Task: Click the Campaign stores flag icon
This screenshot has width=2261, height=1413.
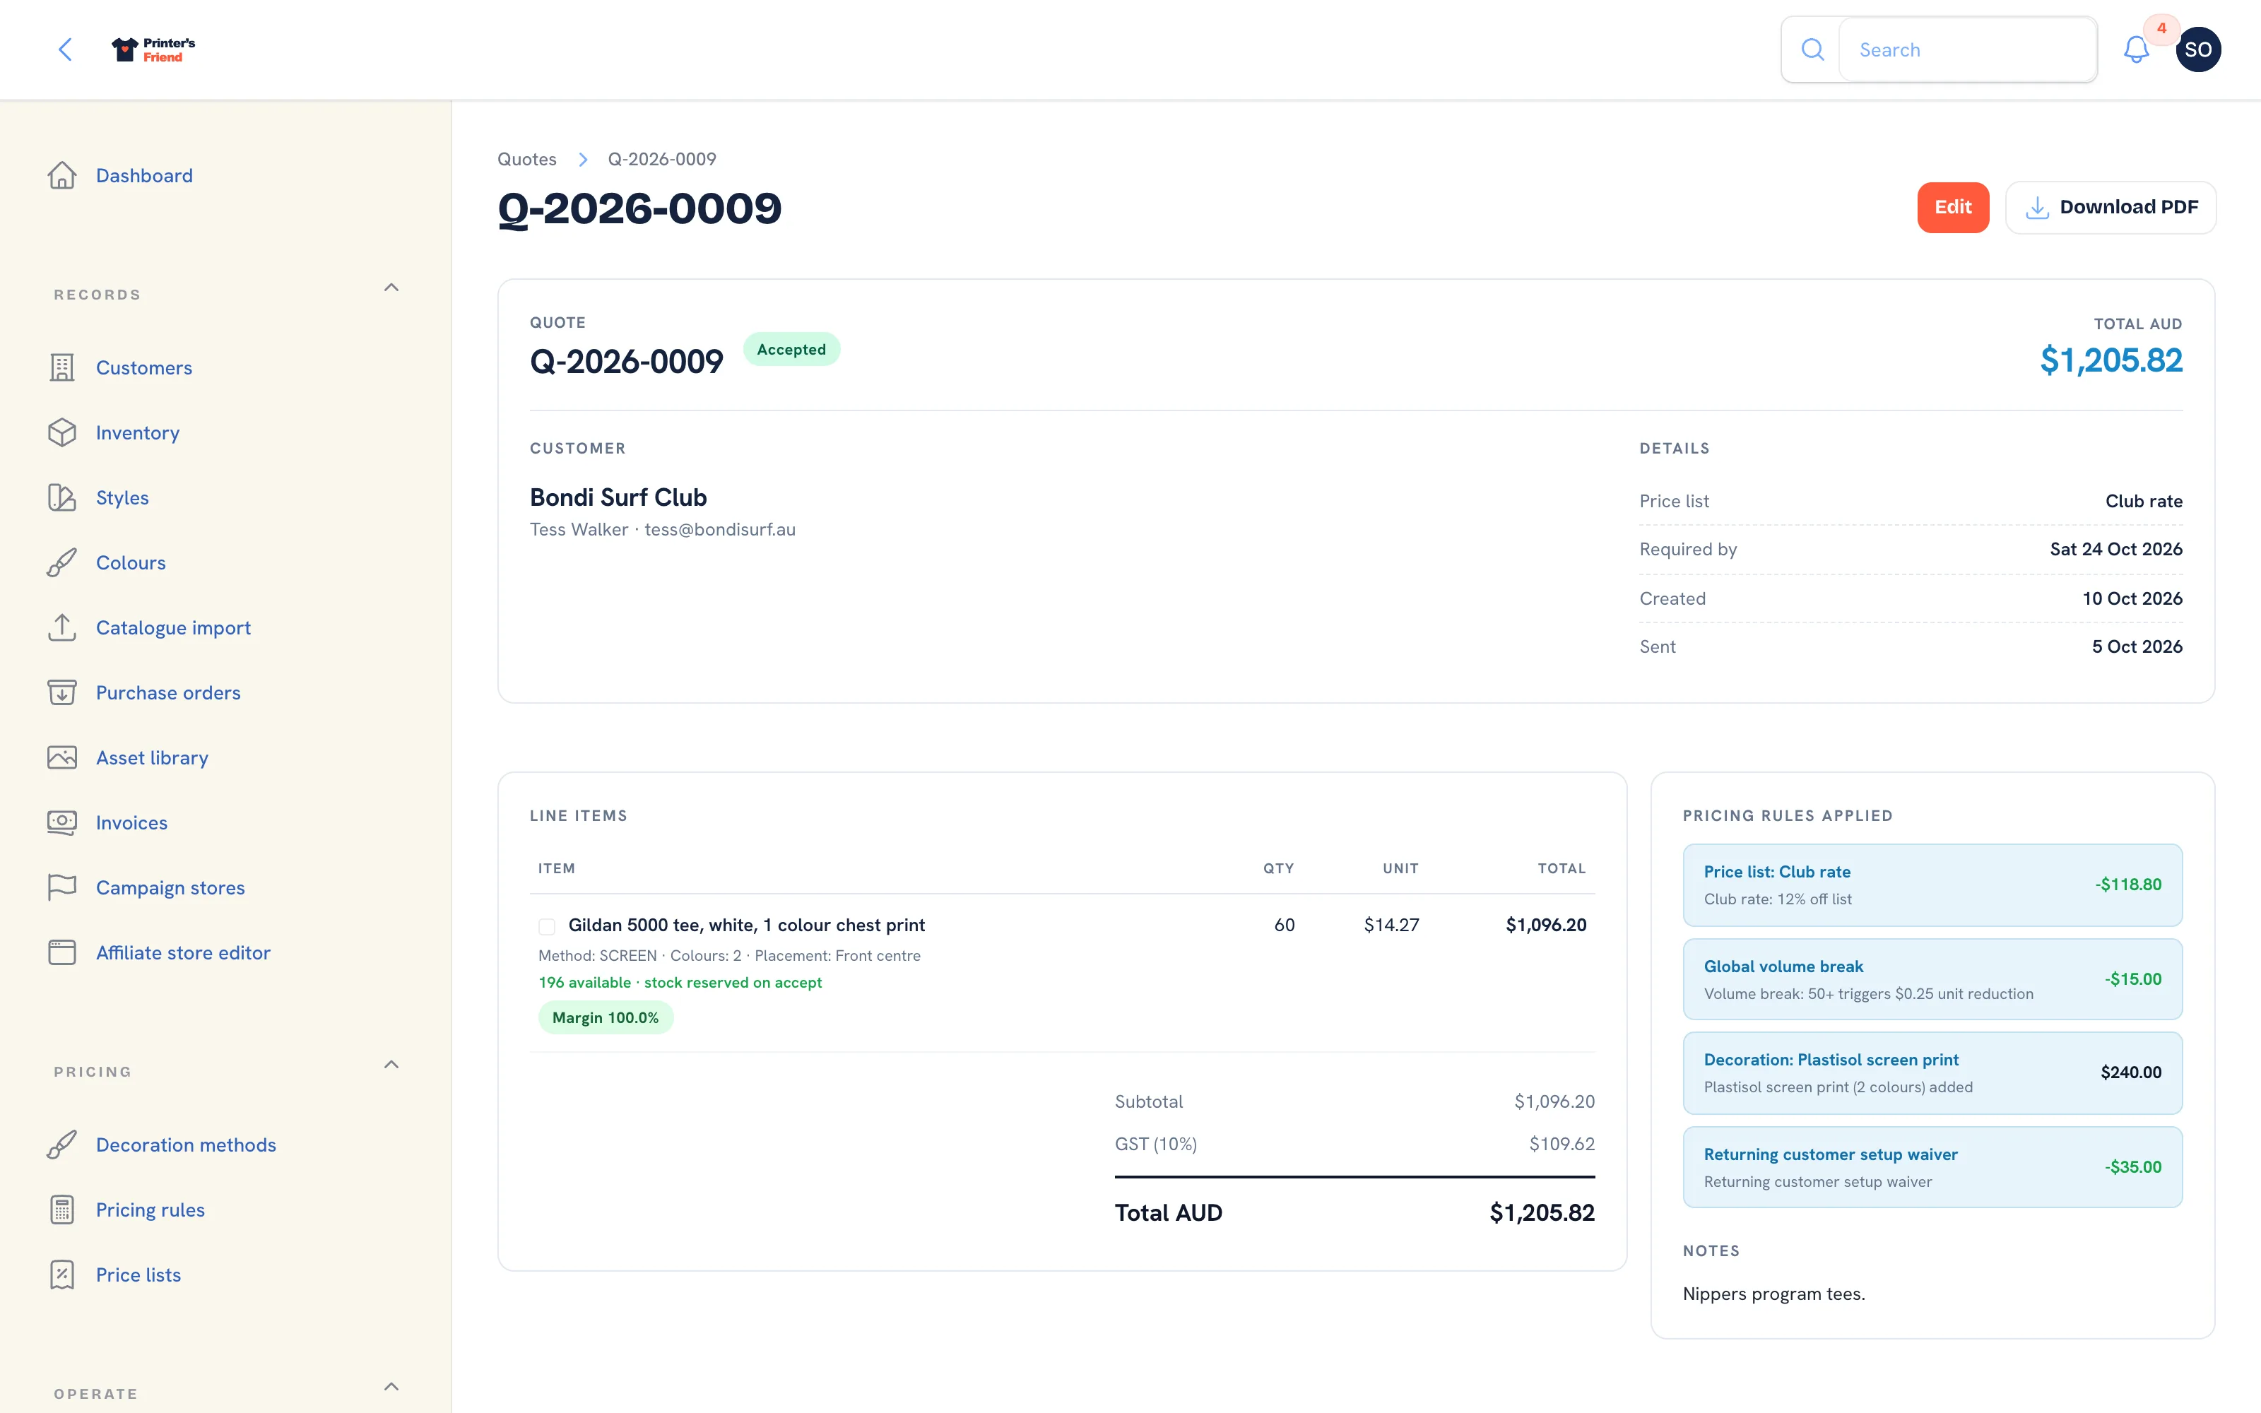Action: (61, 887)
